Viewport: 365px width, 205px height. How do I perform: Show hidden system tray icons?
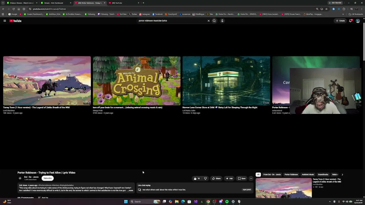330,202
